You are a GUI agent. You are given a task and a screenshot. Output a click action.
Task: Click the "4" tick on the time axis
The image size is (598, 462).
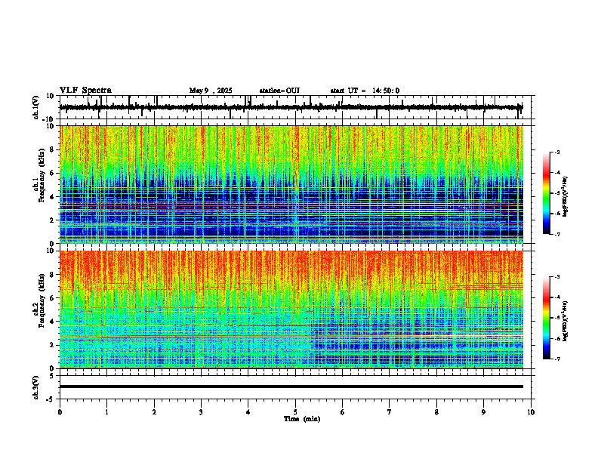tap(248, 412)
